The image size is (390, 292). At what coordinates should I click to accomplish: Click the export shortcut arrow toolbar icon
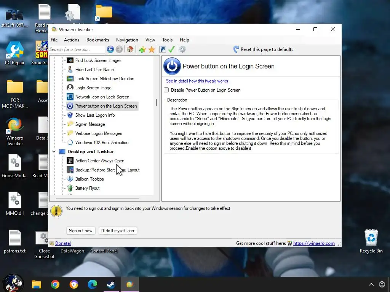coord(162,49)
